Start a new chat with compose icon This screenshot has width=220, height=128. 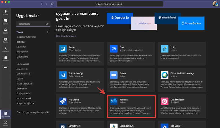[x=52, y=4]
